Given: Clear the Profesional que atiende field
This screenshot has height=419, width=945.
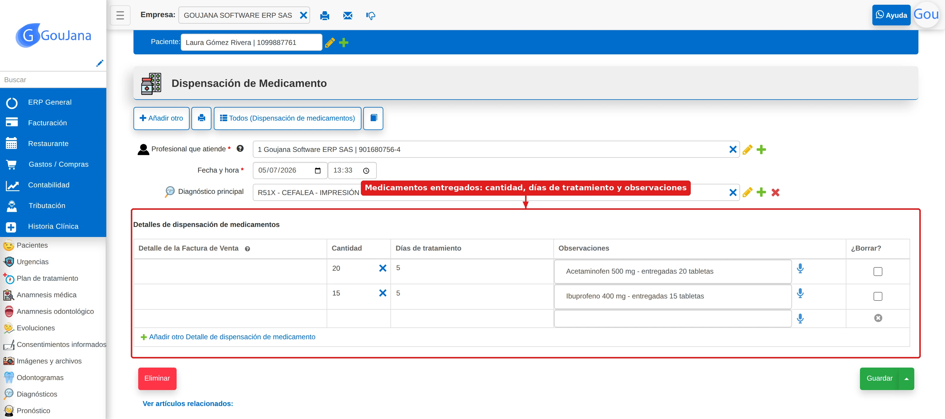Looking at the screenshot, I should [x=733, y=150].
